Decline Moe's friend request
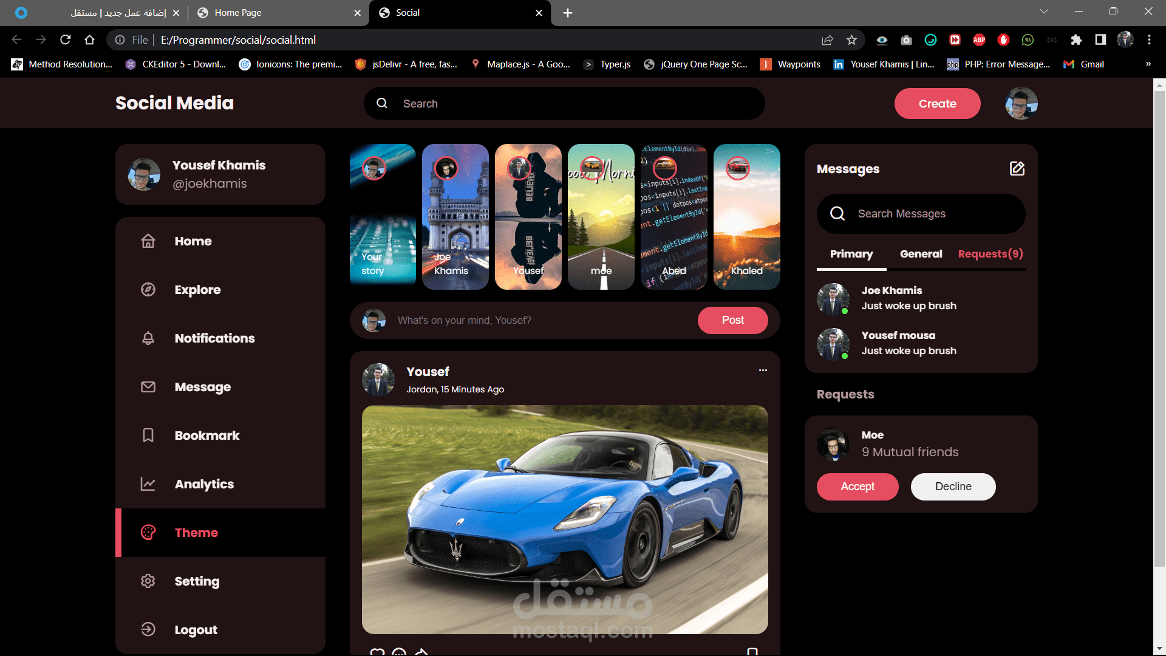The width and height of the screenshot is (1166, 656). click(x=952, y=487)
